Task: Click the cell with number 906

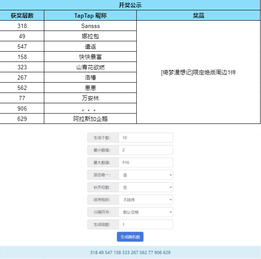Action: pyautogui.click(x=22, y=108)
